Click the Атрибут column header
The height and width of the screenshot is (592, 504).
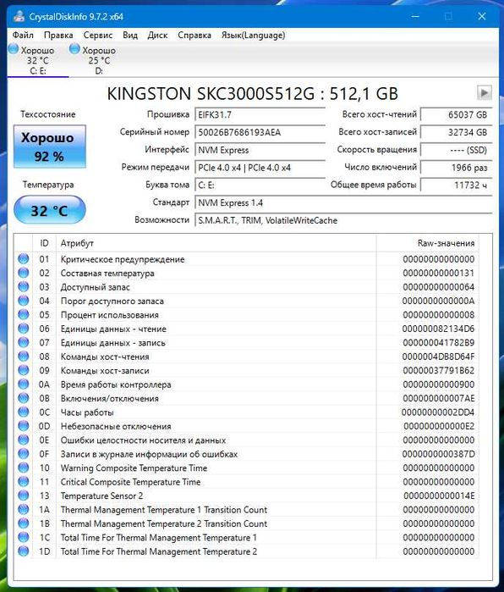click(216, 243)
